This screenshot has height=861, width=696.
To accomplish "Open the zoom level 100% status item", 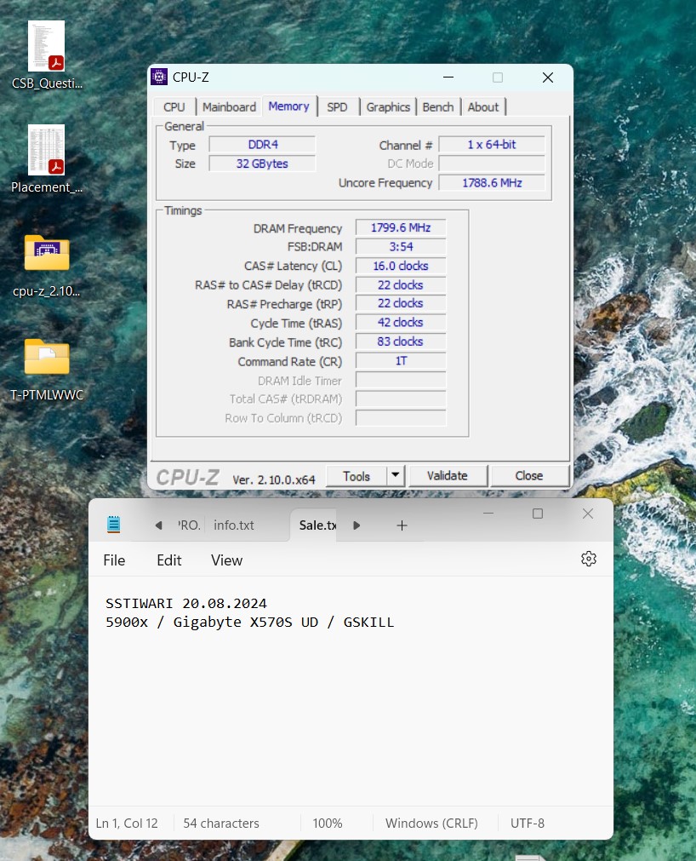I will pyautogui.click(x=327, y=824).
